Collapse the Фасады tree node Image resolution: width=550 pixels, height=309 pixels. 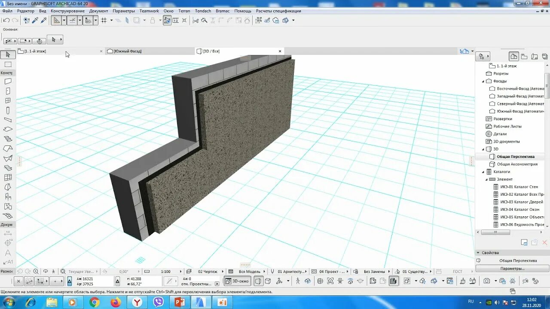pyautogui.click(x=483, y=81)
